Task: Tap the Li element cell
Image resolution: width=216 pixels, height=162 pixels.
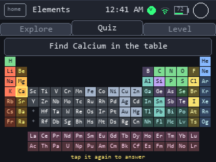Action: coord(10,72)
